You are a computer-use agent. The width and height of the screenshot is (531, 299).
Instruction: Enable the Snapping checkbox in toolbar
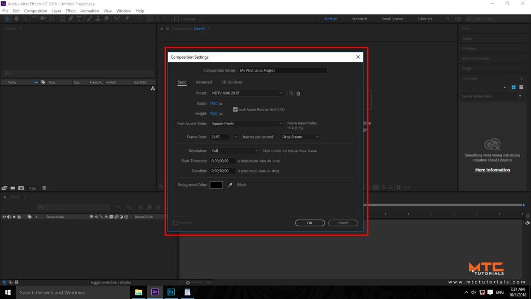pos(176,19)
